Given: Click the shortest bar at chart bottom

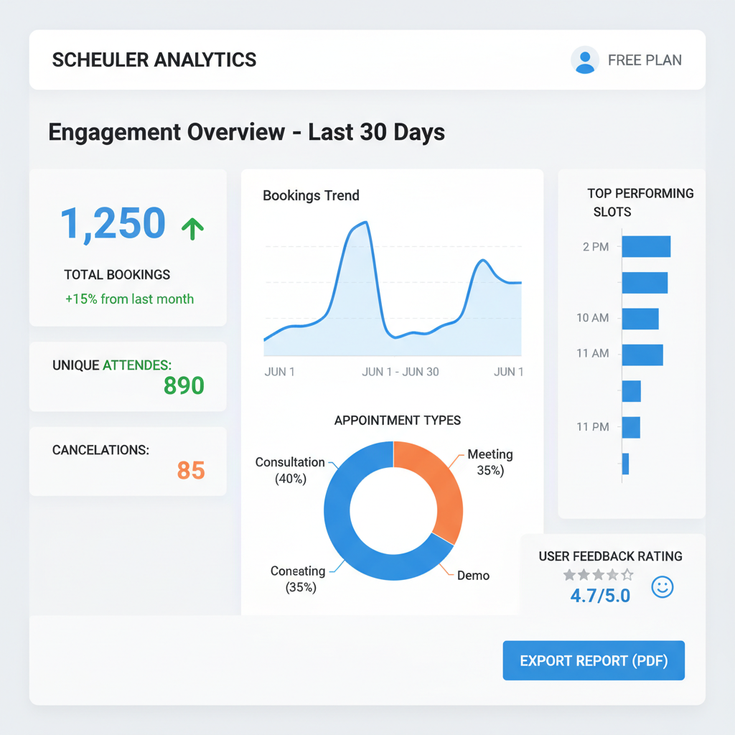Looking at the screenshot, I should (625, 464).
